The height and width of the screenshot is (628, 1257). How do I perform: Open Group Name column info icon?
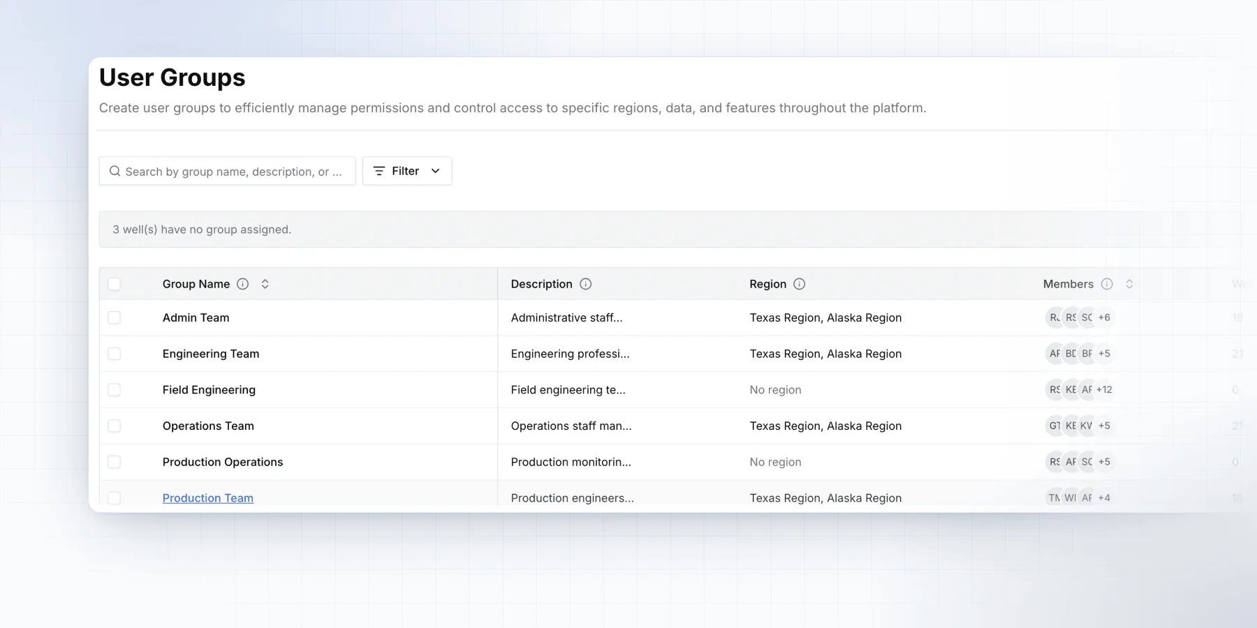[x=242, y=284]
